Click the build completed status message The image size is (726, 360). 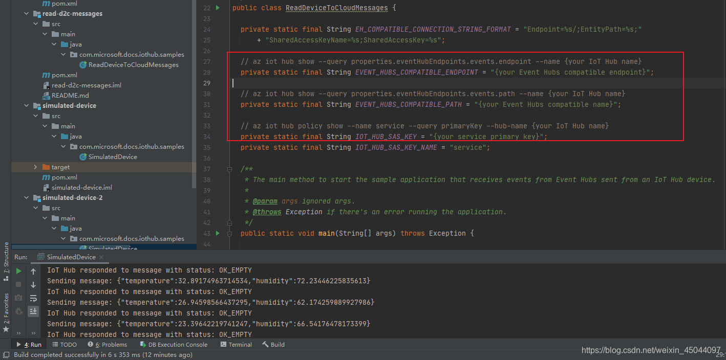tap(103, 355)
